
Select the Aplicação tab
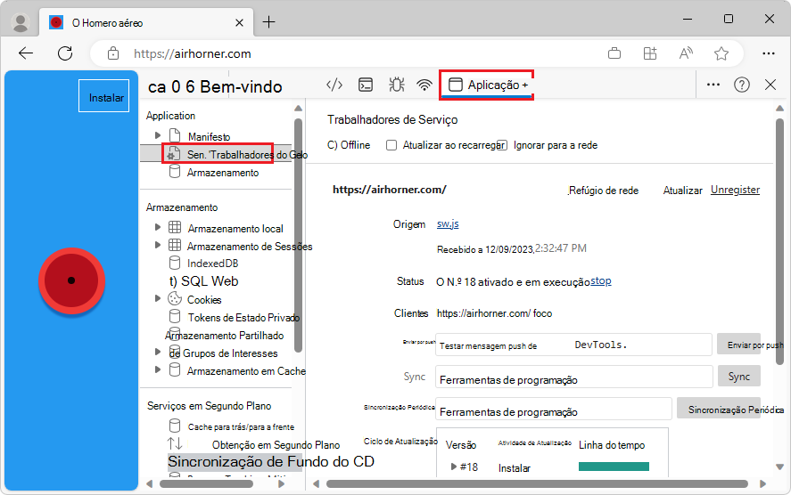pyautogui.click(x=487, y=85)
